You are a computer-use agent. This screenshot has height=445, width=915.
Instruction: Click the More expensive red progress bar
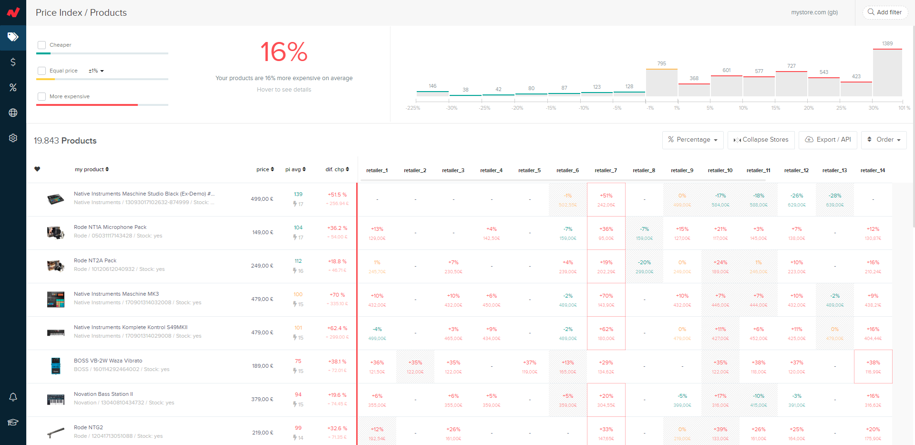click(x=87, y=105)
